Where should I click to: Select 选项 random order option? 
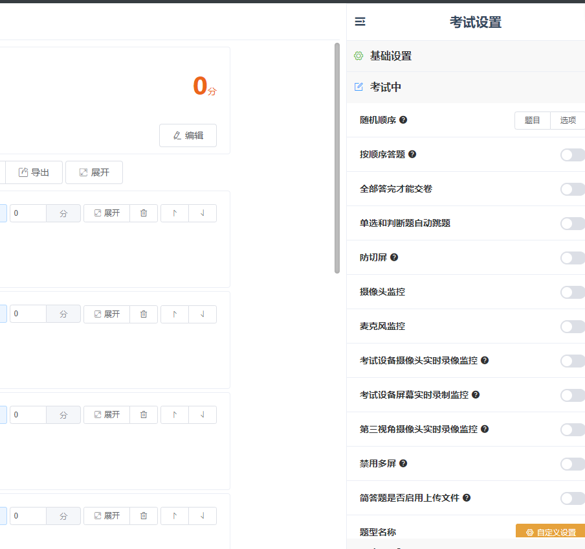(568, 121)
